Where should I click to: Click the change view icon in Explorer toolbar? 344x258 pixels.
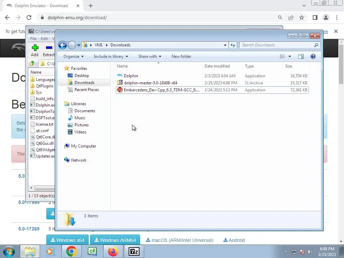[282, 56]
